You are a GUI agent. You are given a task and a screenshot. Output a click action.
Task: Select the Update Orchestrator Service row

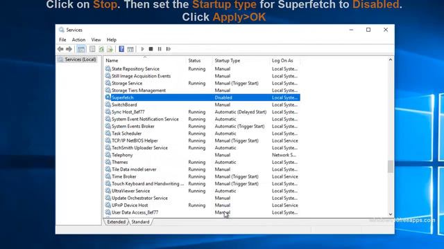(202, 198)
